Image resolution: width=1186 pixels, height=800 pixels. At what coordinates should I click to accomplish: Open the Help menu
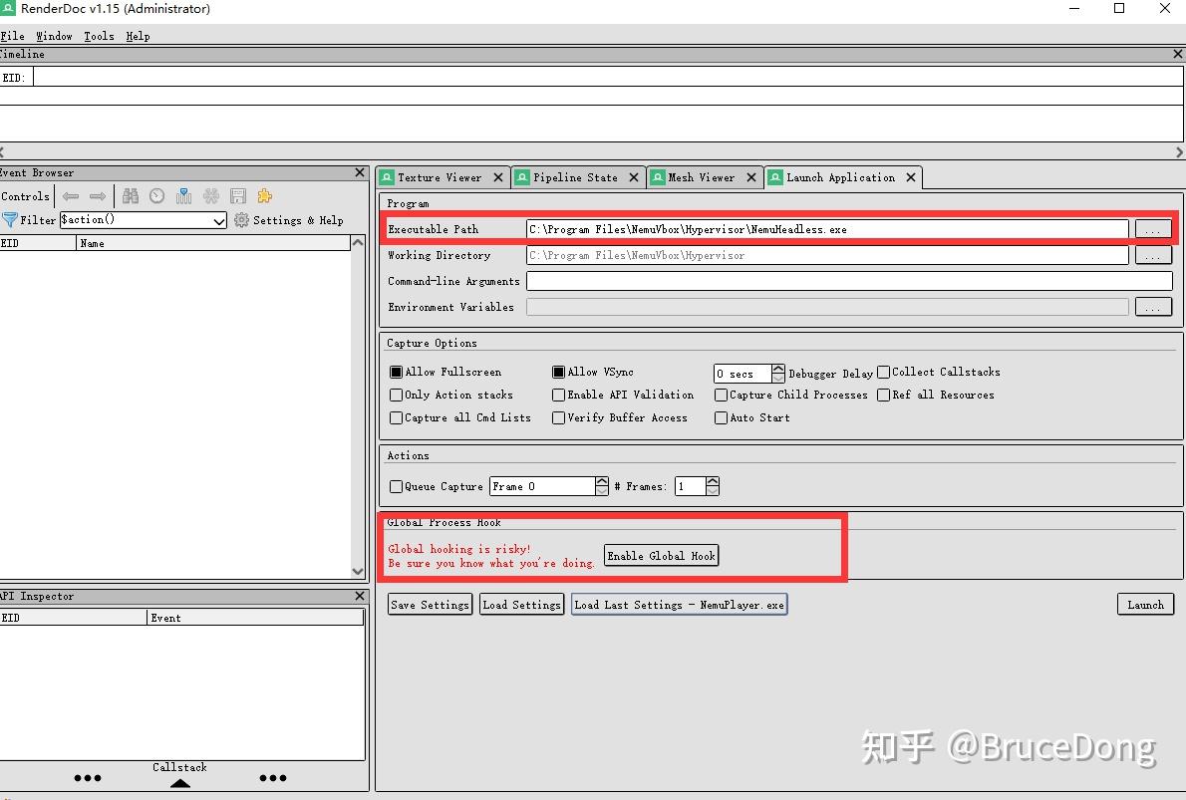point(138,36)
